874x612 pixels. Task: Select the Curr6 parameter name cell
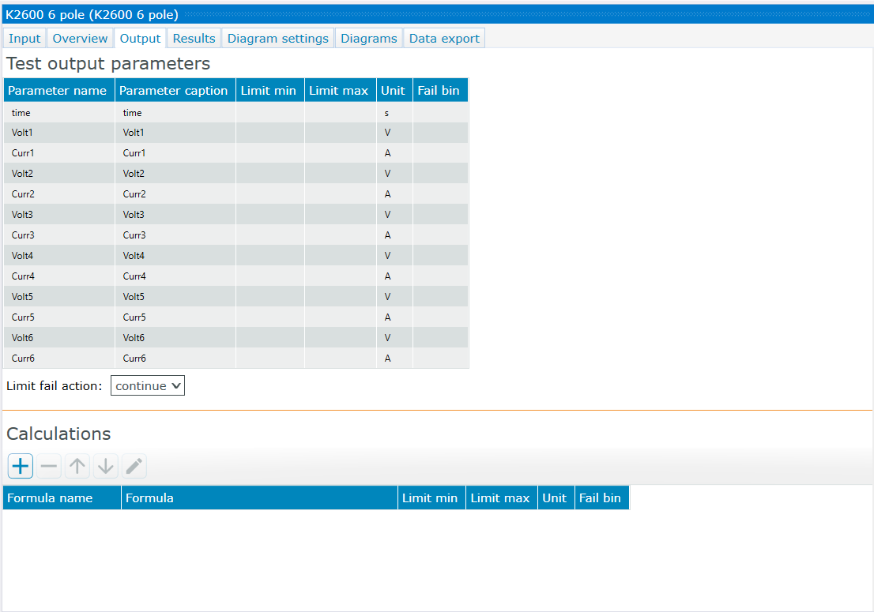[x=59, y=358]
